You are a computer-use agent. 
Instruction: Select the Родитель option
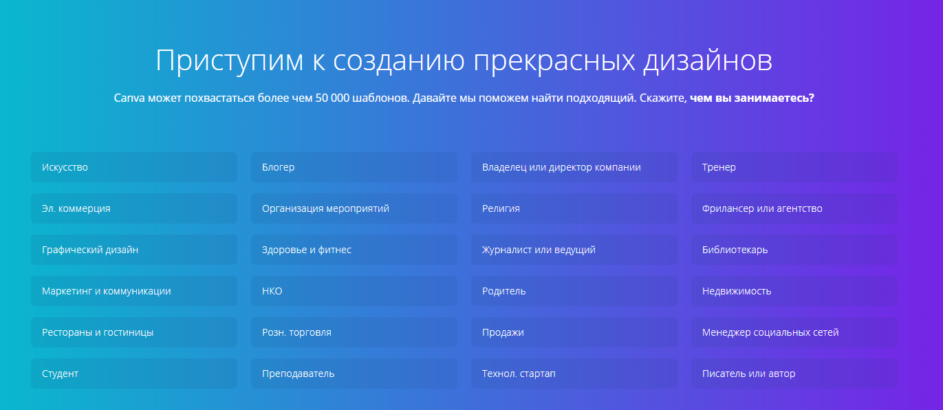tap(574, 291)
